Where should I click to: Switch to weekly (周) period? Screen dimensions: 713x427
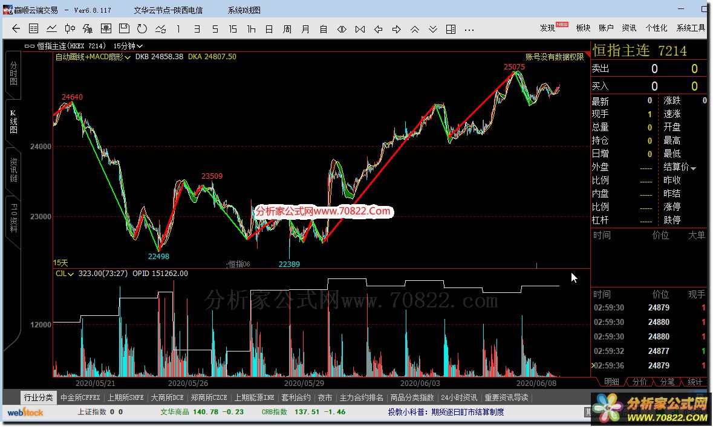[287, 29]
